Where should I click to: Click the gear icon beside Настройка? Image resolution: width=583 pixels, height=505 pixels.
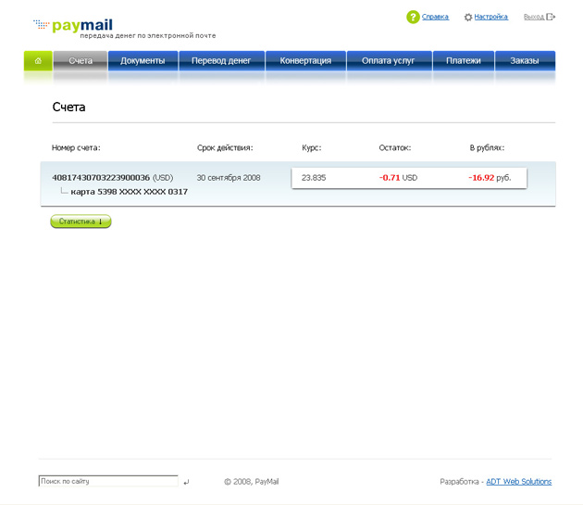point(468,17)
